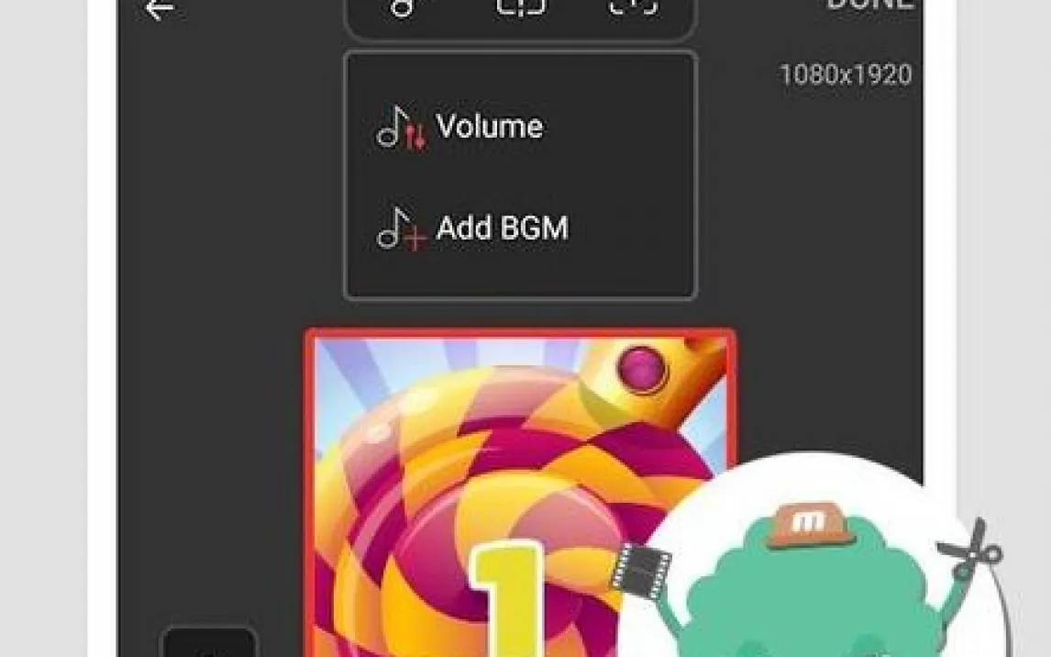Select the split clip icon in toolbar
Screen dimensions: 1051x657
[x=521, y=6]
